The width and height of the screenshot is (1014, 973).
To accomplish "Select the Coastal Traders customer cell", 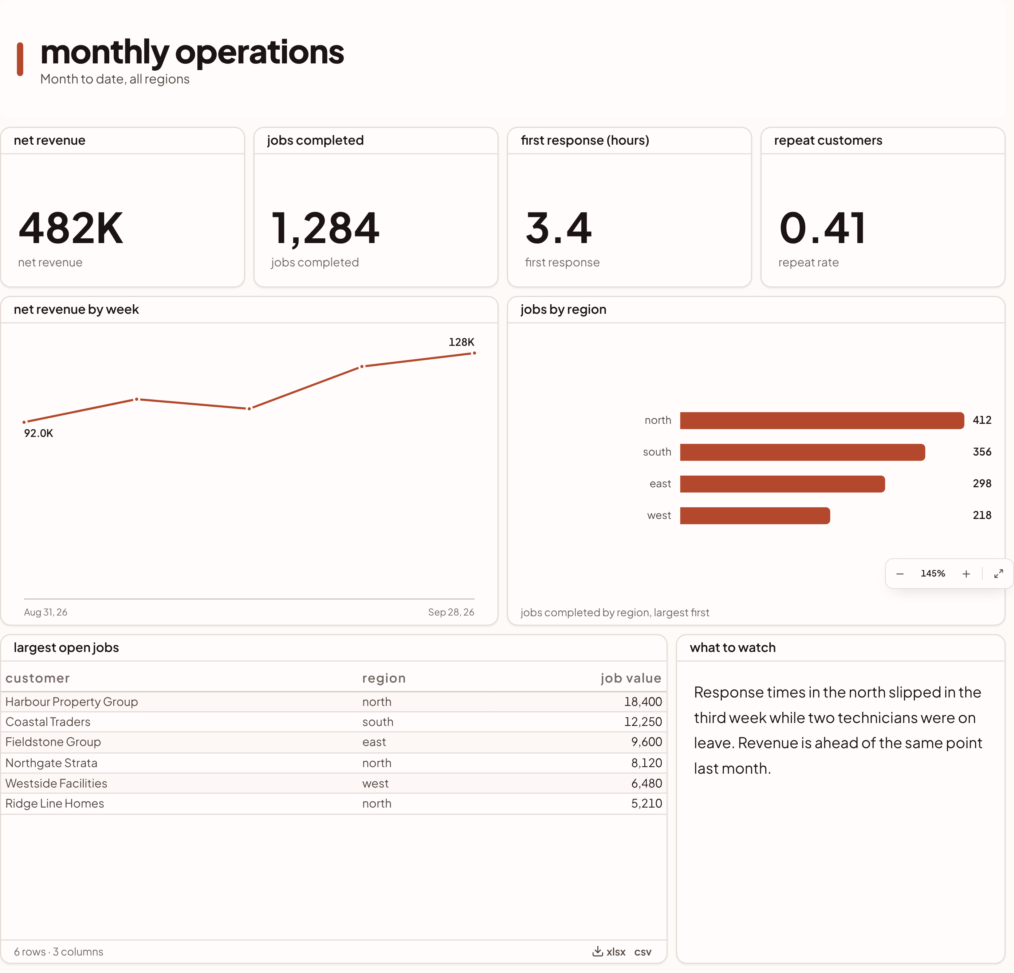I will (48, 722).
